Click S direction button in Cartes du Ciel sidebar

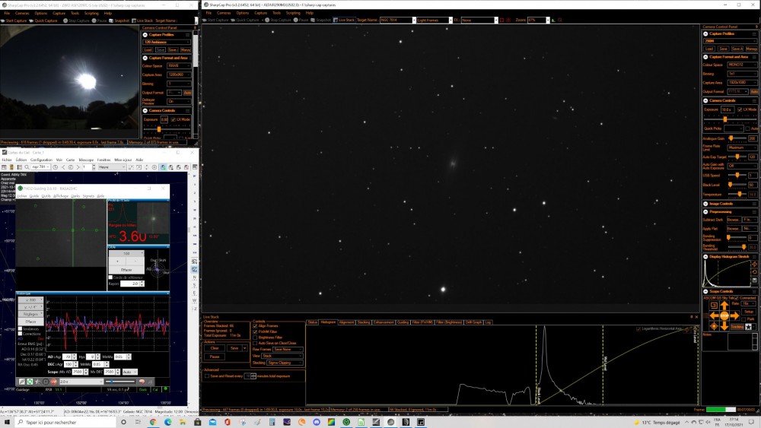(194, 286)
